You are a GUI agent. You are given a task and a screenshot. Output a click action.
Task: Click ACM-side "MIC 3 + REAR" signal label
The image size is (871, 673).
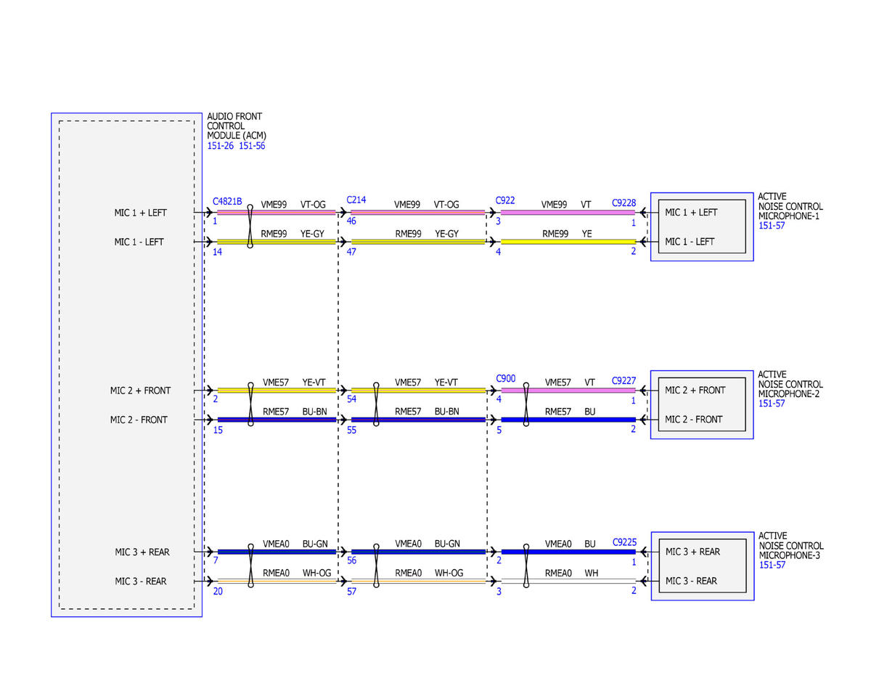[142, 552]
